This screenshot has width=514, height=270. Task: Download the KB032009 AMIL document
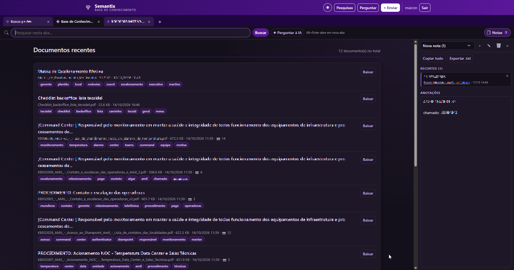(368, 159)
